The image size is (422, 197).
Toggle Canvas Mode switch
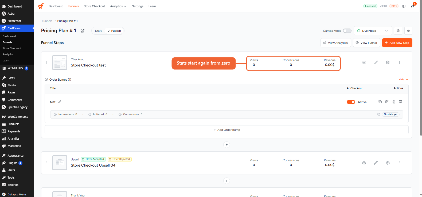pos(347,31)
